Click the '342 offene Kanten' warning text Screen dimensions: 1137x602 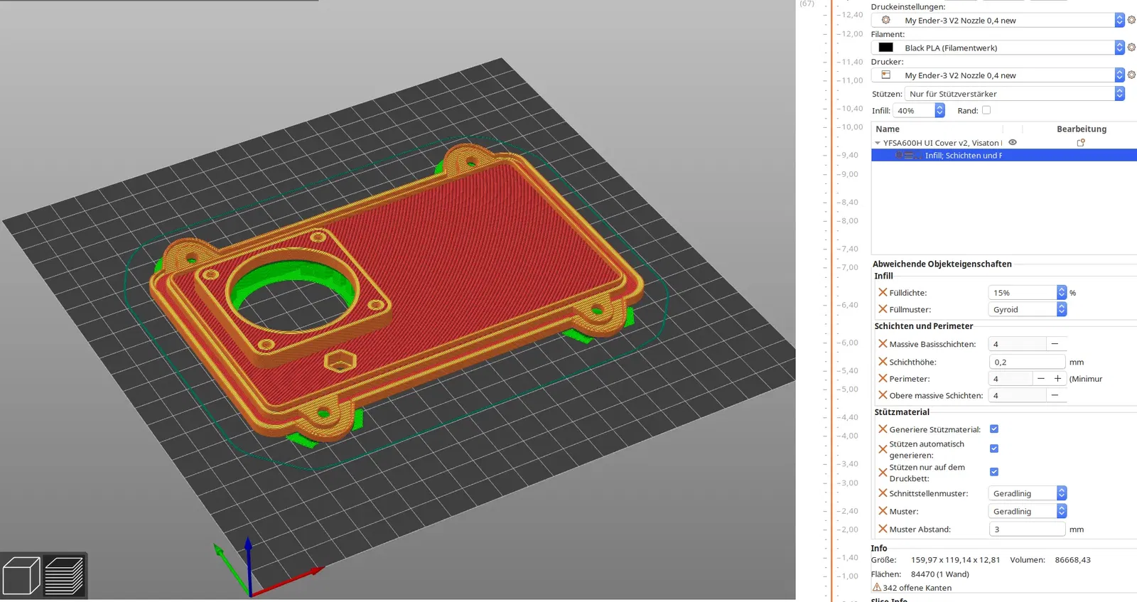point(917,588)
